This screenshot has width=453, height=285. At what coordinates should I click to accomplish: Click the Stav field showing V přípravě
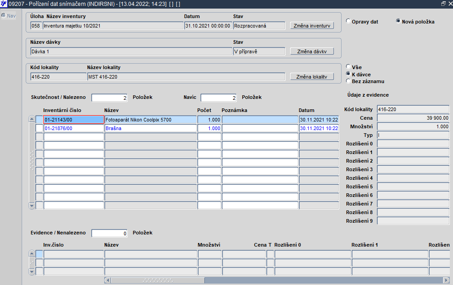[x=259, y=51]
